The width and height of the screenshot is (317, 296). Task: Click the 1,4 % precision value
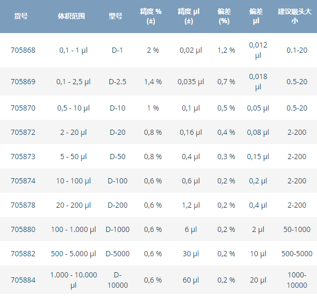[x=153, y=82]
